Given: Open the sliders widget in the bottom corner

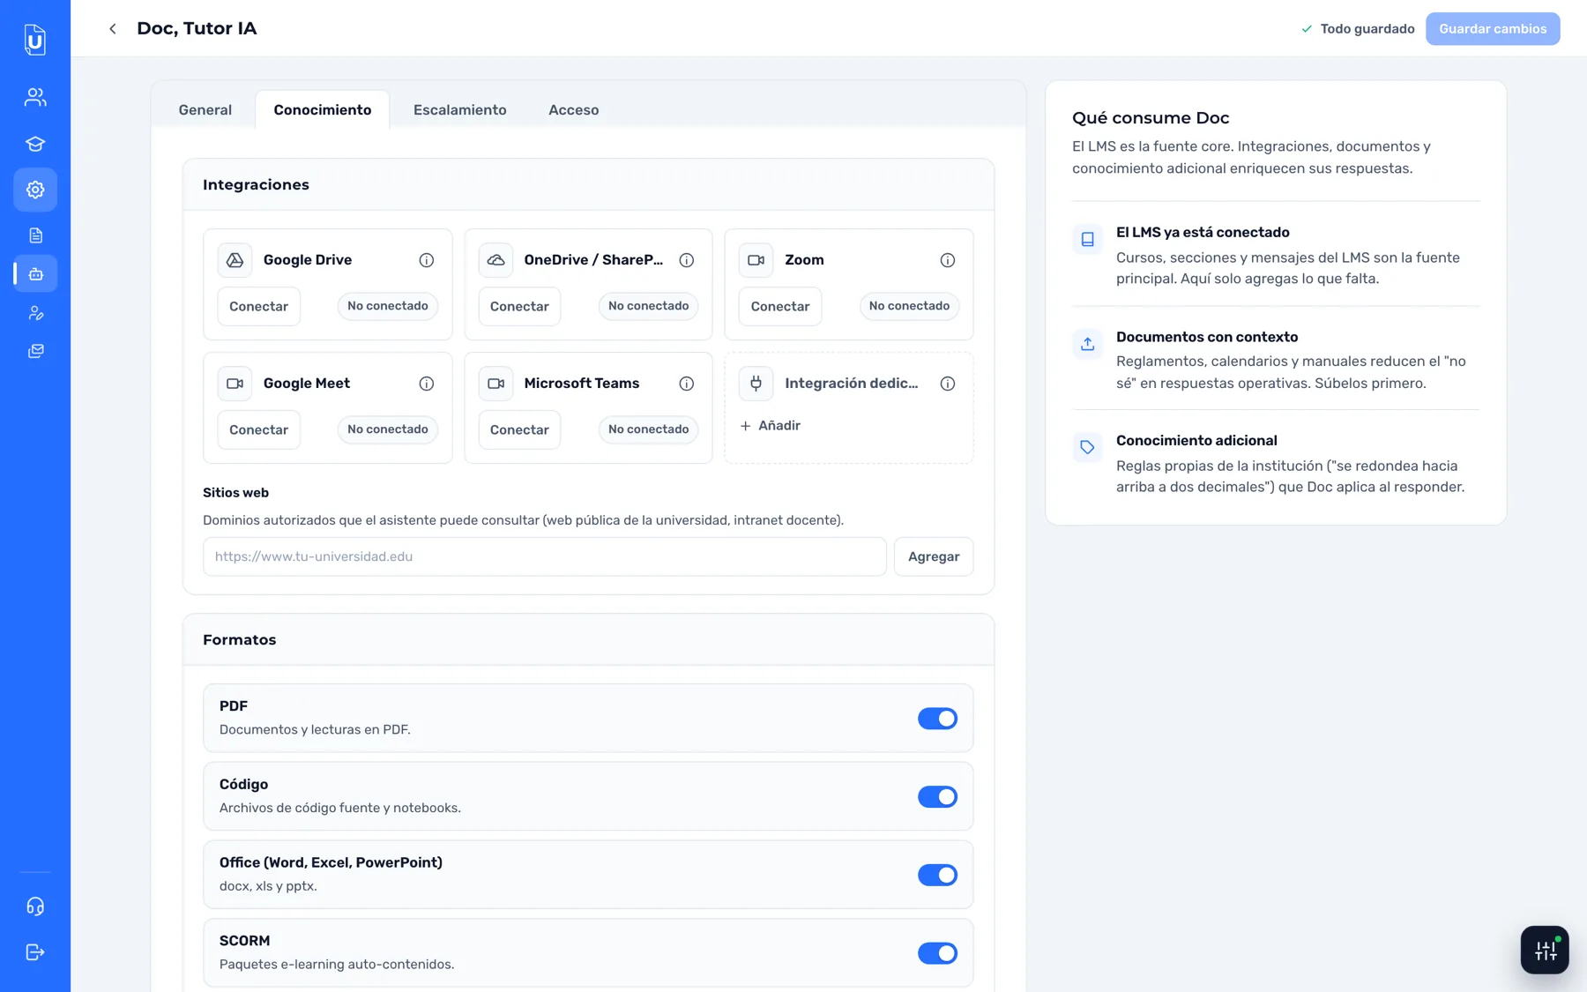Looking at the screenshot, I should [x=1545, y=950].
